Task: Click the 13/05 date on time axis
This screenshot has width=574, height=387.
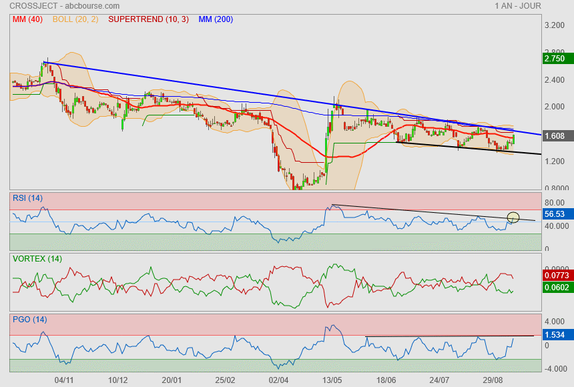Action: tap(332, 380)
